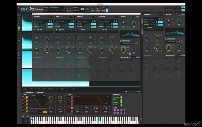Click Clear Sample for Sample 1
Viewport: 202px width, 127px height.
point(48,31)
